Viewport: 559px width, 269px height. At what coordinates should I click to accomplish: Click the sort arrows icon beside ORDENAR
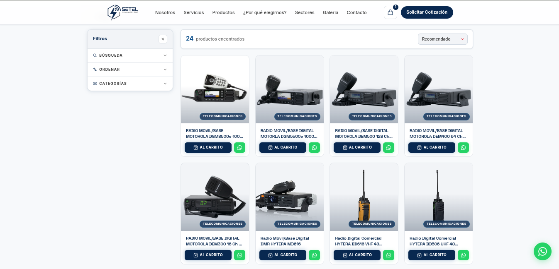[95, 70]
